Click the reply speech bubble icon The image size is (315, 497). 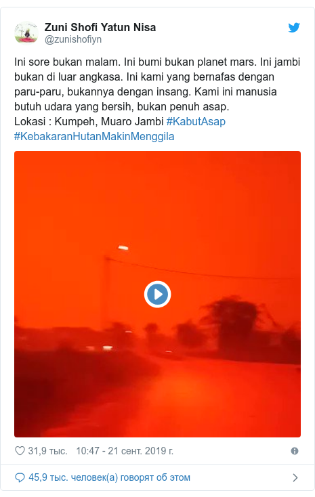pyautogui.click(x=20, y=477)
